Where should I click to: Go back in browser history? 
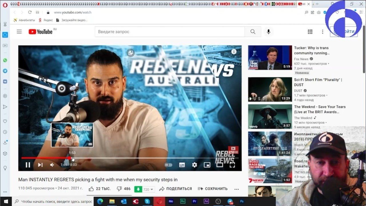pyautogui.click(x=15, y=12)
